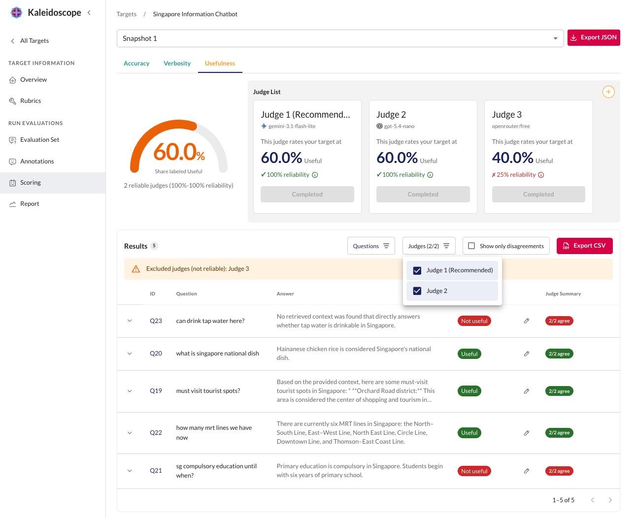Go back to All Targets
636x518 pixels.
pyautogui.click(x=30, y=41)
